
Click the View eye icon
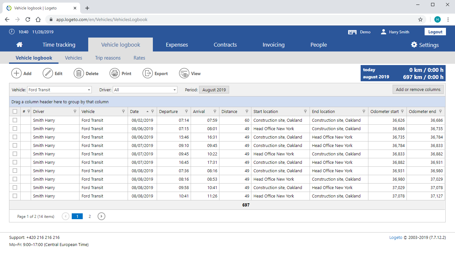coord(184,73)
